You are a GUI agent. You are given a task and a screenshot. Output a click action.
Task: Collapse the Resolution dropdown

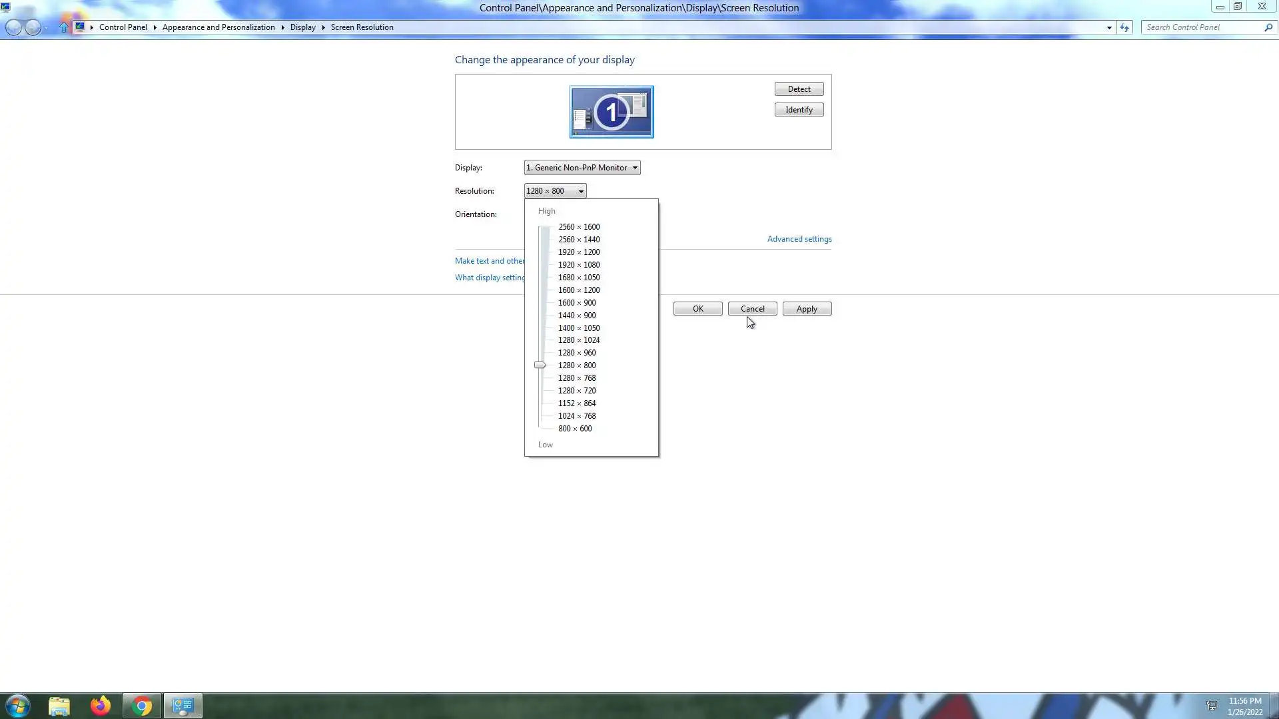coord(555,191)
